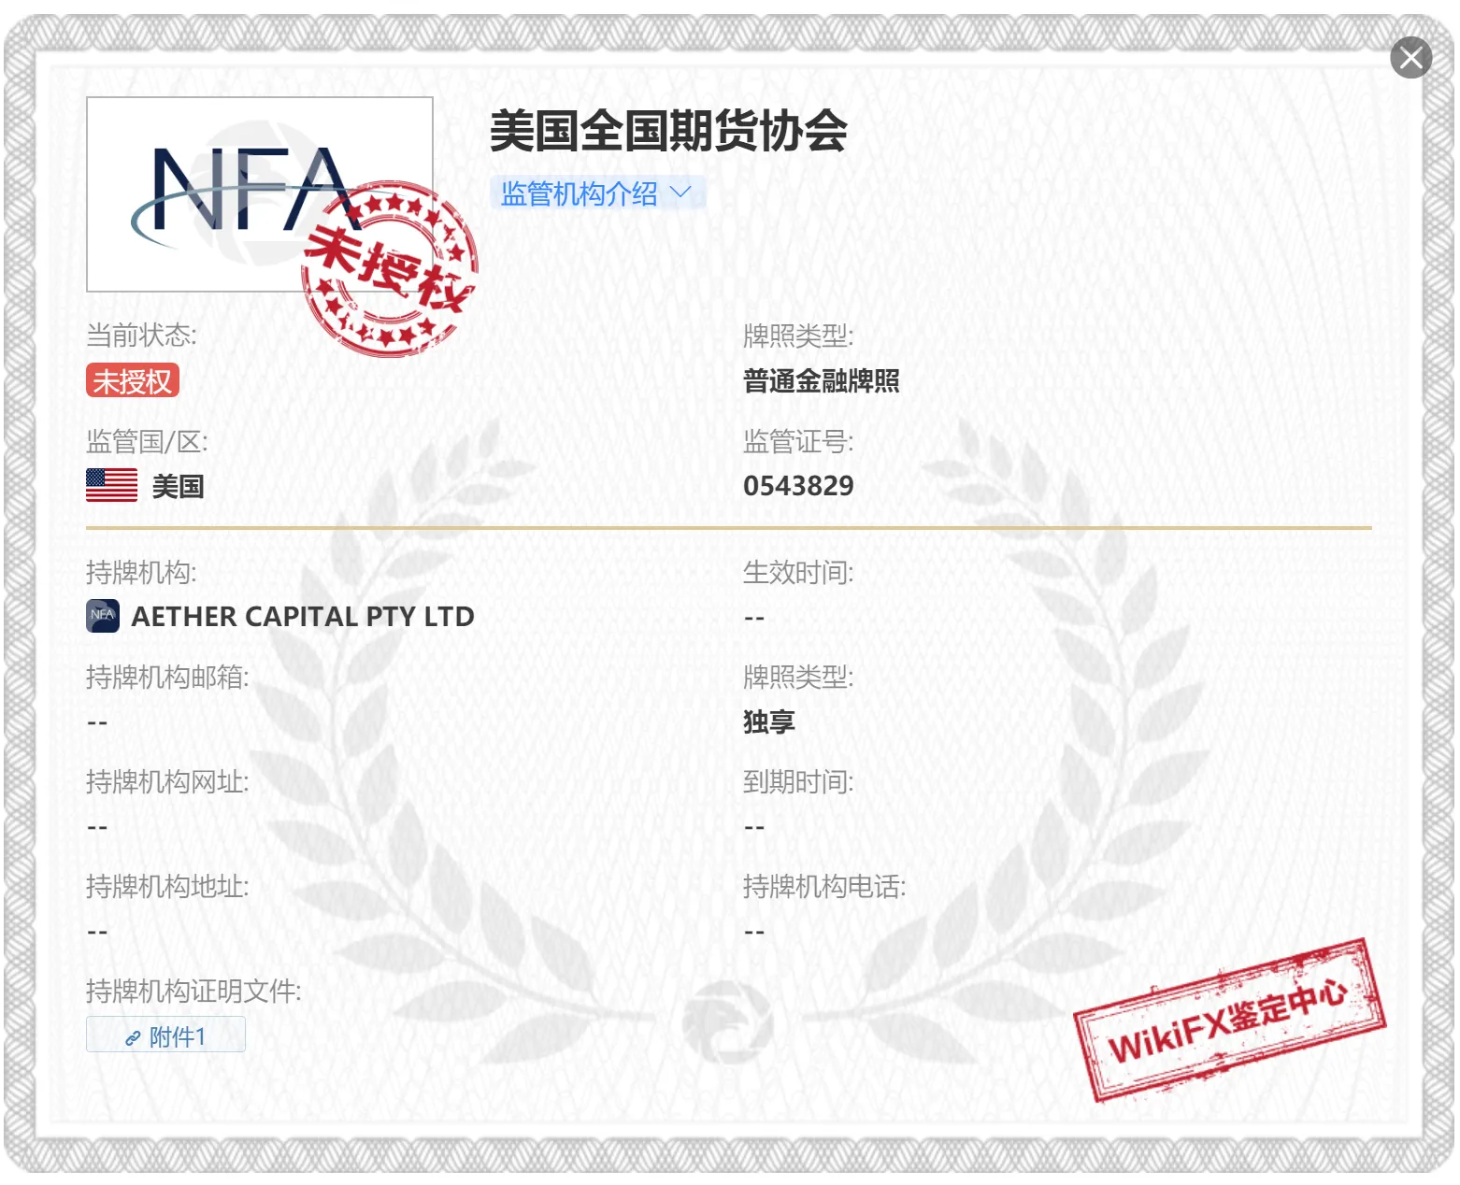The height and width of the screenshot is (1185, 1460).
Task: Click the red 未授权 status badge
Action: coord(132,380)
